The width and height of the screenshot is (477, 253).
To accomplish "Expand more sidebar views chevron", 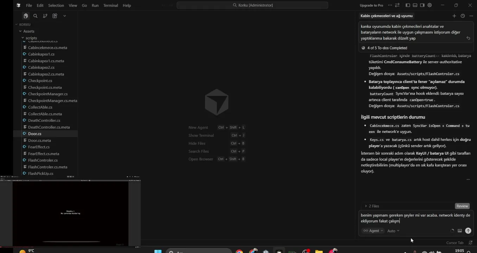I will pyautogui.click(x=64, y=16).
